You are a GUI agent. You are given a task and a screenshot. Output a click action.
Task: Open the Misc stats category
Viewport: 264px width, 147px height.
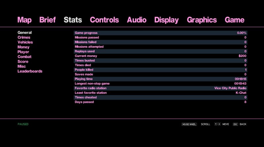point(22,66)
